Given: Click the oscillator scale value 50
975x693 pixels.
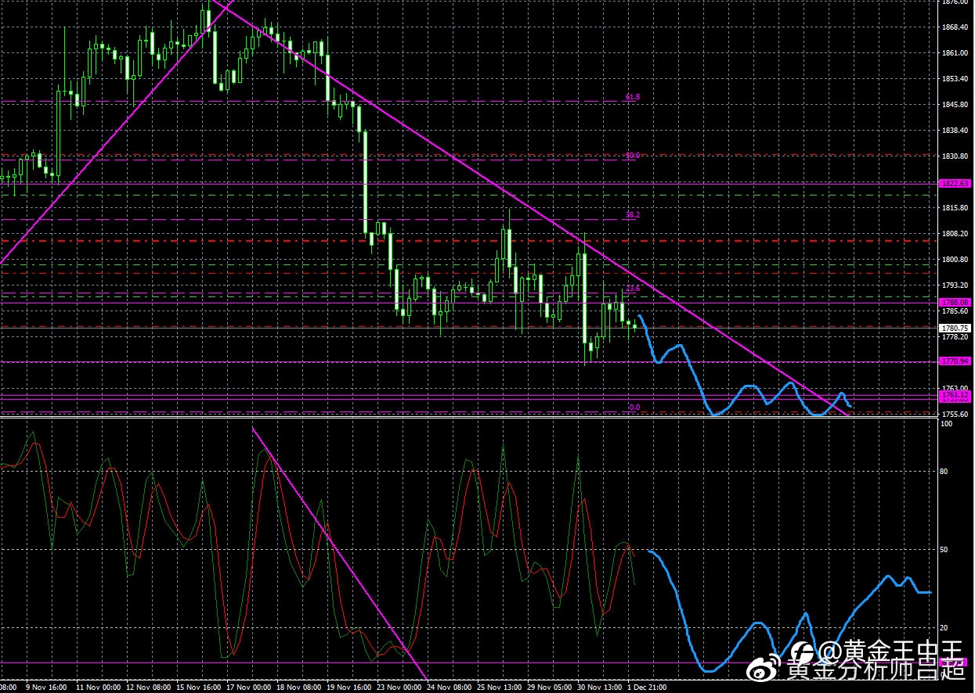Looking at the screenshot, I should (946, 550).
